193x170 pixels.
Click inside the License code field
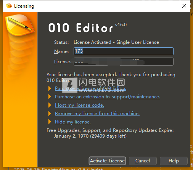click(124, 62)
